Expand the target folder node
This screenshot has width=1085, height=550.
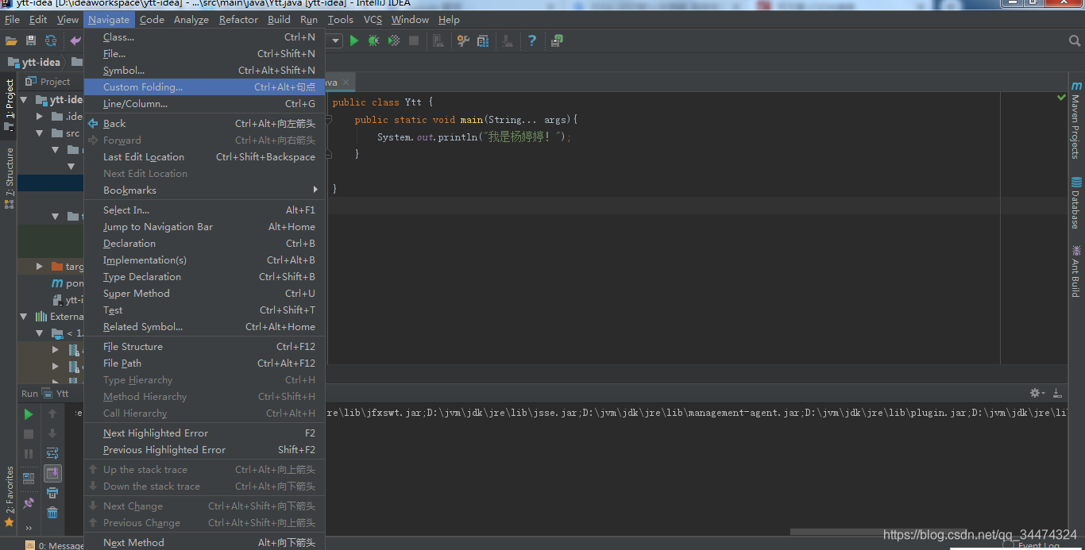tap(40, 267)
